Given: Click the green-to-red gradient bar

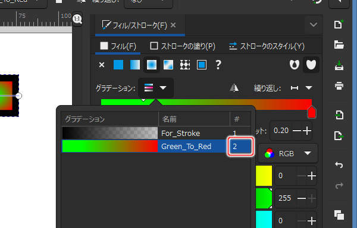Looking at the screenshot, I should click(x=206, y=102).
